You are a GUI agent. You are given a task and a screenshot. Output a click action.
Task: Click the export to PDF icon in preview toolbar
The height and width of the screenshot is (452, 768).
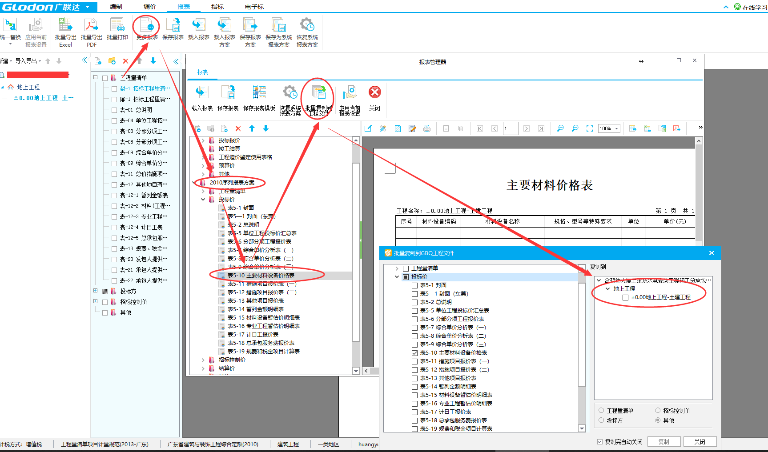click(x=677, y=128)
